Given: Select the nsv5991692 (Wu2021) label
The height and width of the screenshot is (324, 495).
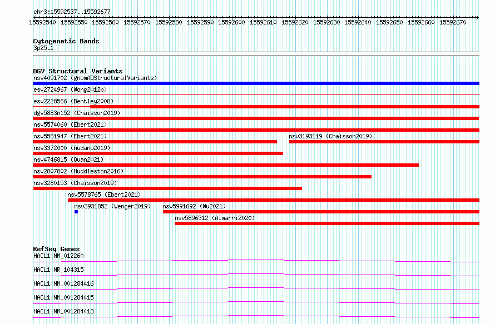Looking at the screenshot, I should click(194, 206).
